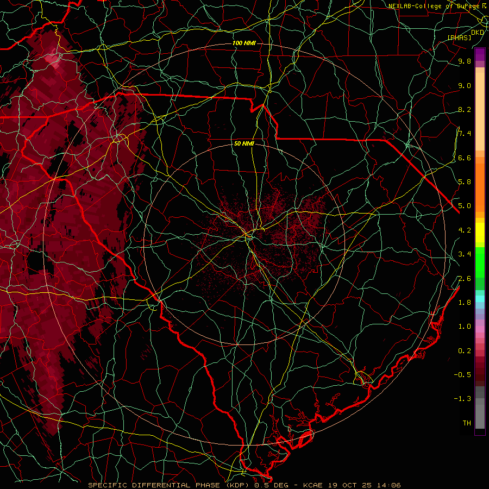Click the 50 NMI range ring label
The image size is (489, 489).
[x=244, y=143]
